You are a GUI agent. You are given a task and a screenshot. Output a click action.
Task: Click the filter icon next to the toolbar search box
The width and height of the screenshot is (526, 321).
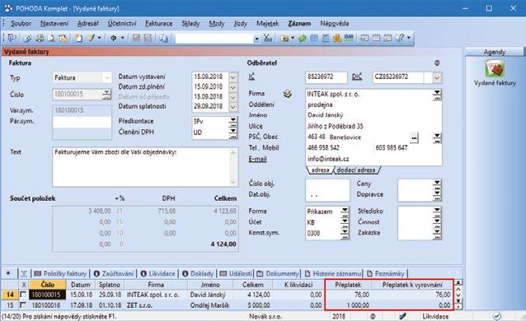268,39
